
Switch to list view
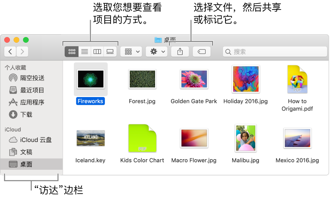pos(84,52)
